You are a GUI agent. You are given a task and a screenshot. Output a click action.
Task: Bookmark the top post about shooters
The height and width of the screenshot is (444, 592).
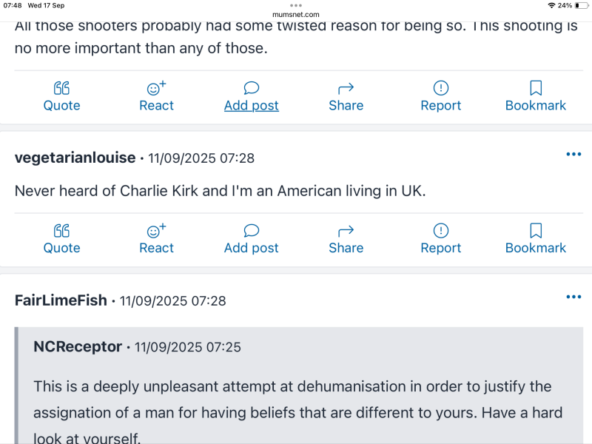coord(536,97)
